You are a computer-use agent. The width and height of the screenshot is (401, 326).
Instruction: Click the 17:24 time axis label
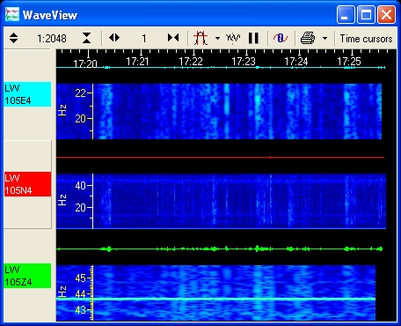296,62
